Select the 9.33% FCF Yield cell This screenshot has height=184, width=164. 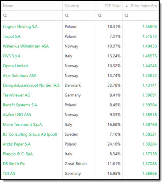click(x=115, y=115)
